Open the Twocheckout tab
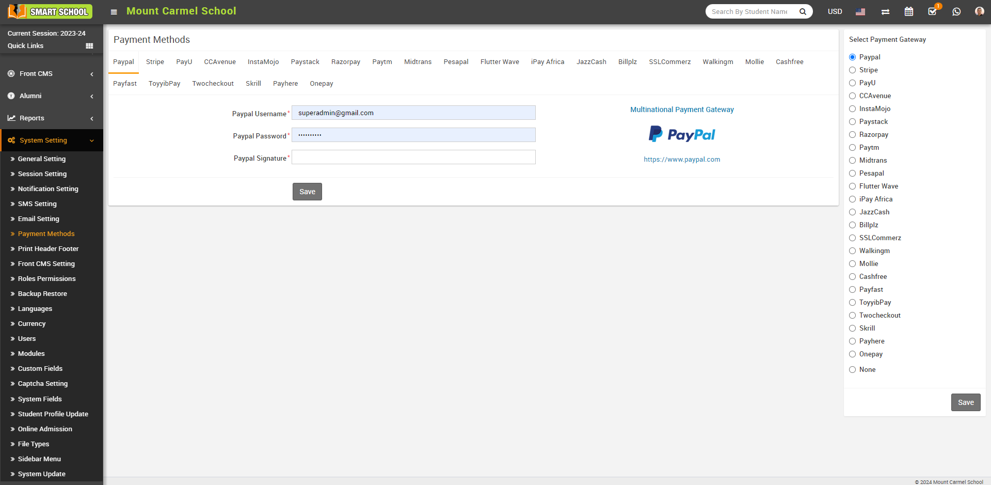The width and height of the screenshot is (991, 485). [213, 84]
